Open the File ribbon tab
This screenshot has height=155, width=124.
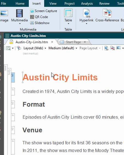pos(4,4)
